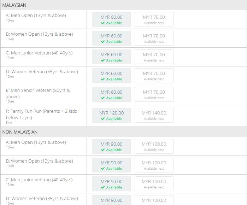Screen dimensions: 247x205
Task: Click MYR 100.00 next price for Non Malaysian Women Open
Action: pos(154,165)
